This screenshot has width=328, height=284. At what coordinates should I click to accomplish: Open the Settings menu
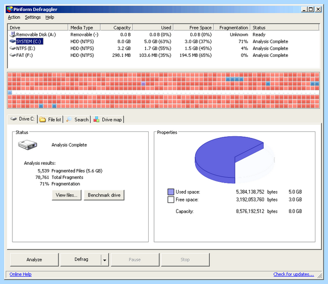pyautogui.click(x=33, y=17)
